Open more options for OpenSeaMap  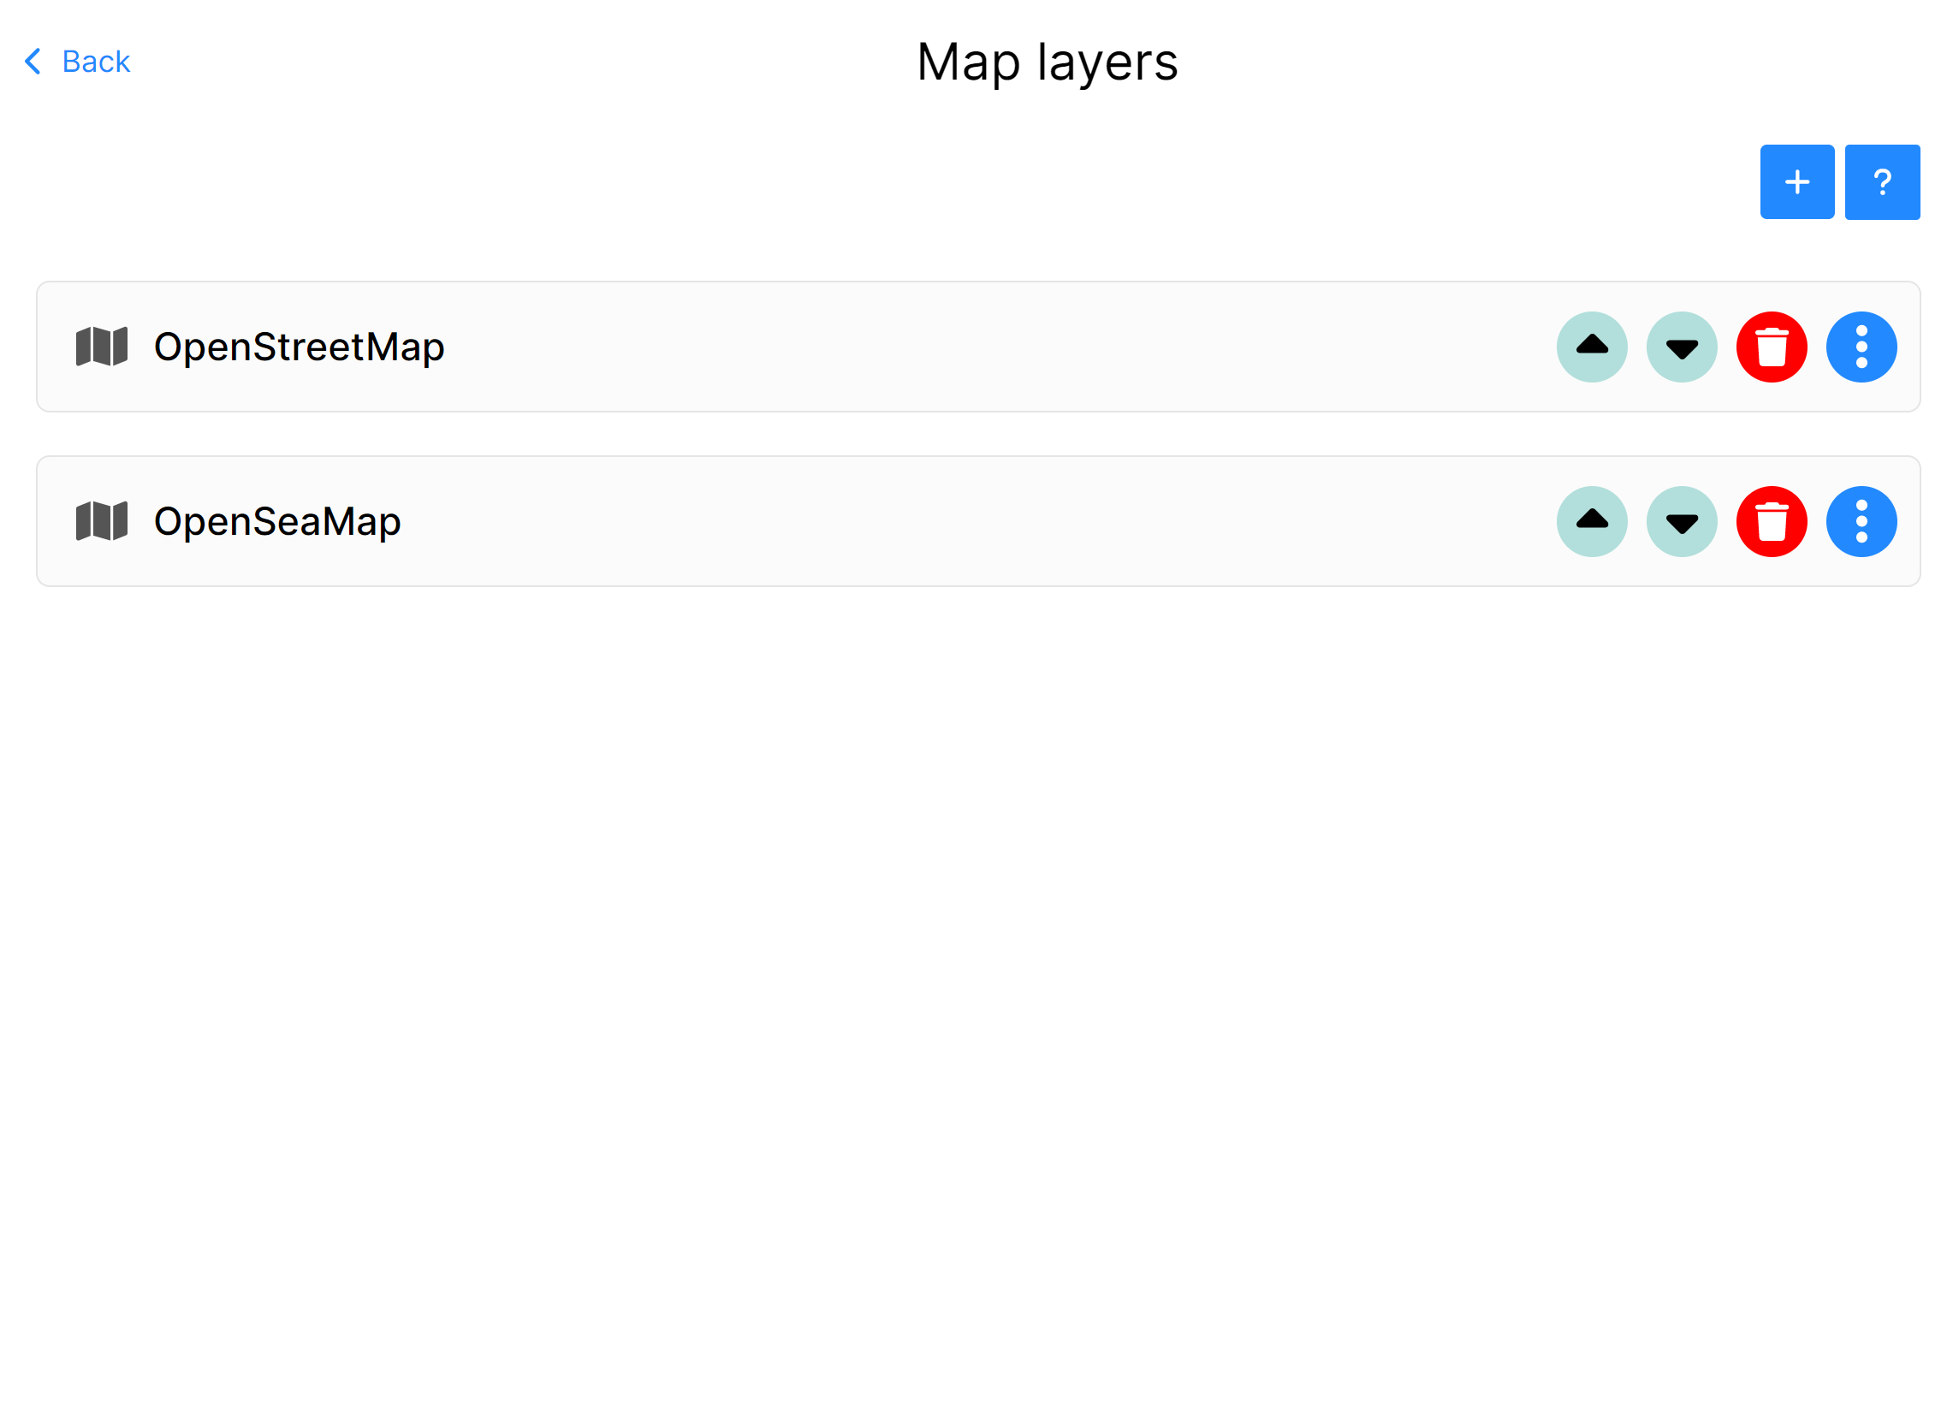pos(1861,522)
